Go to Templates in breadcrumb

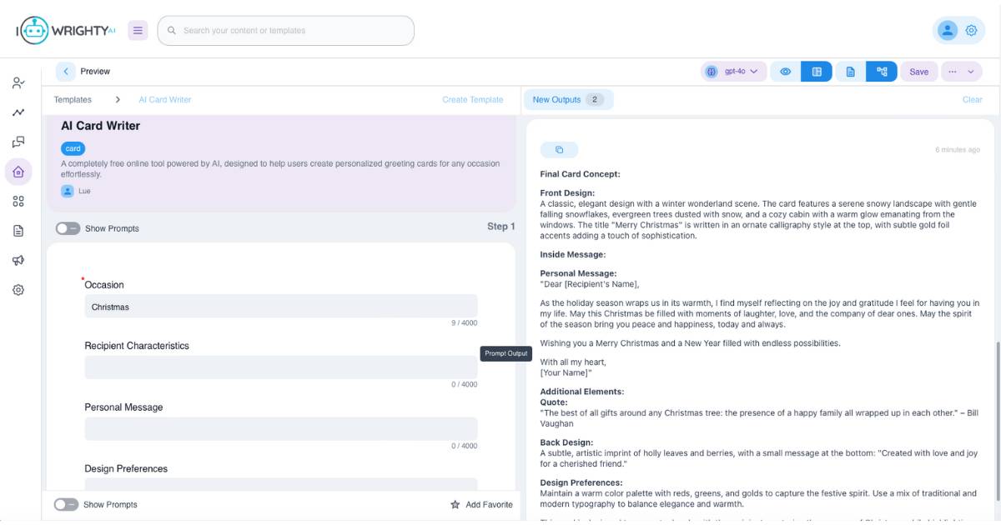click(x=73, y=100)
